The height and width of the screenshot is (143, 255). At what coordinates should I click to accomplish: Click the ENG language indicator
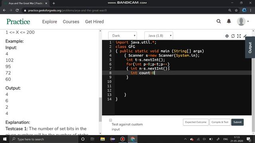226,139
